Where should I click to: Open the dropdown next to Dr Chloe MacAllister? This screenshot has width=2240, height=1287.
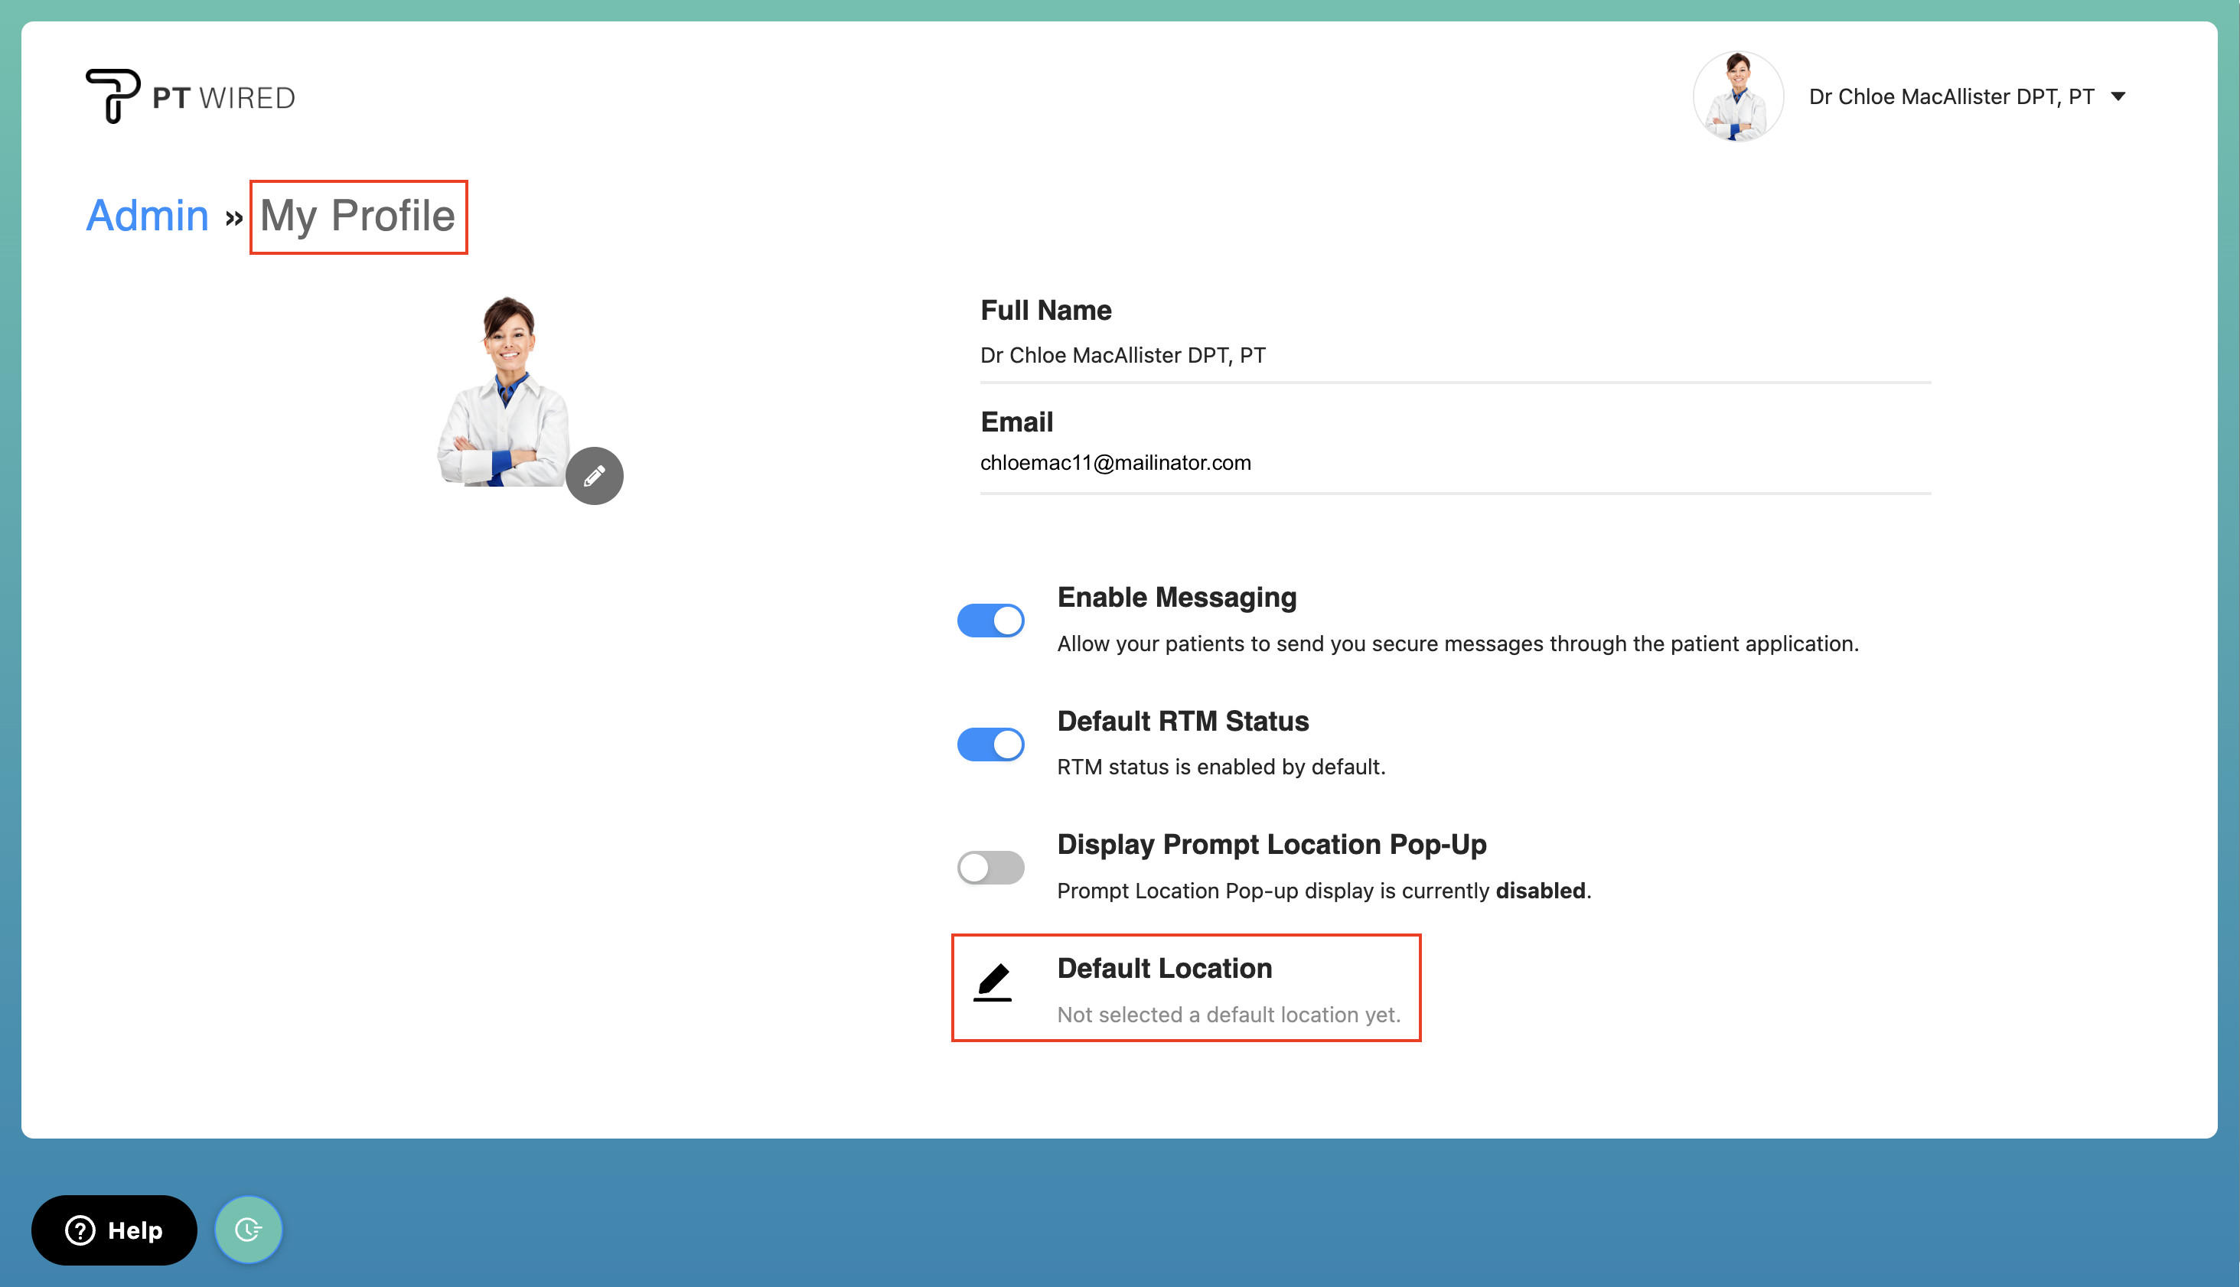coord(2119,96)
